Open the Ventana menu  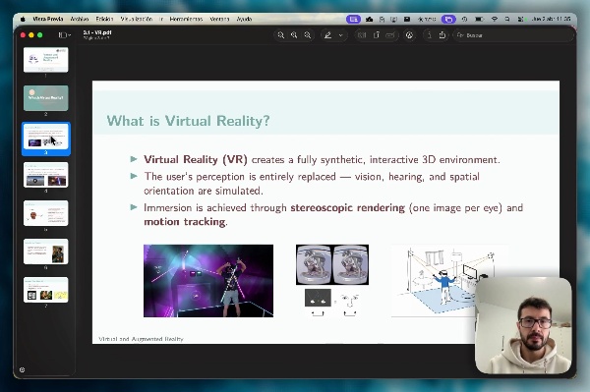pyautogui.click(x=219, y=19)
